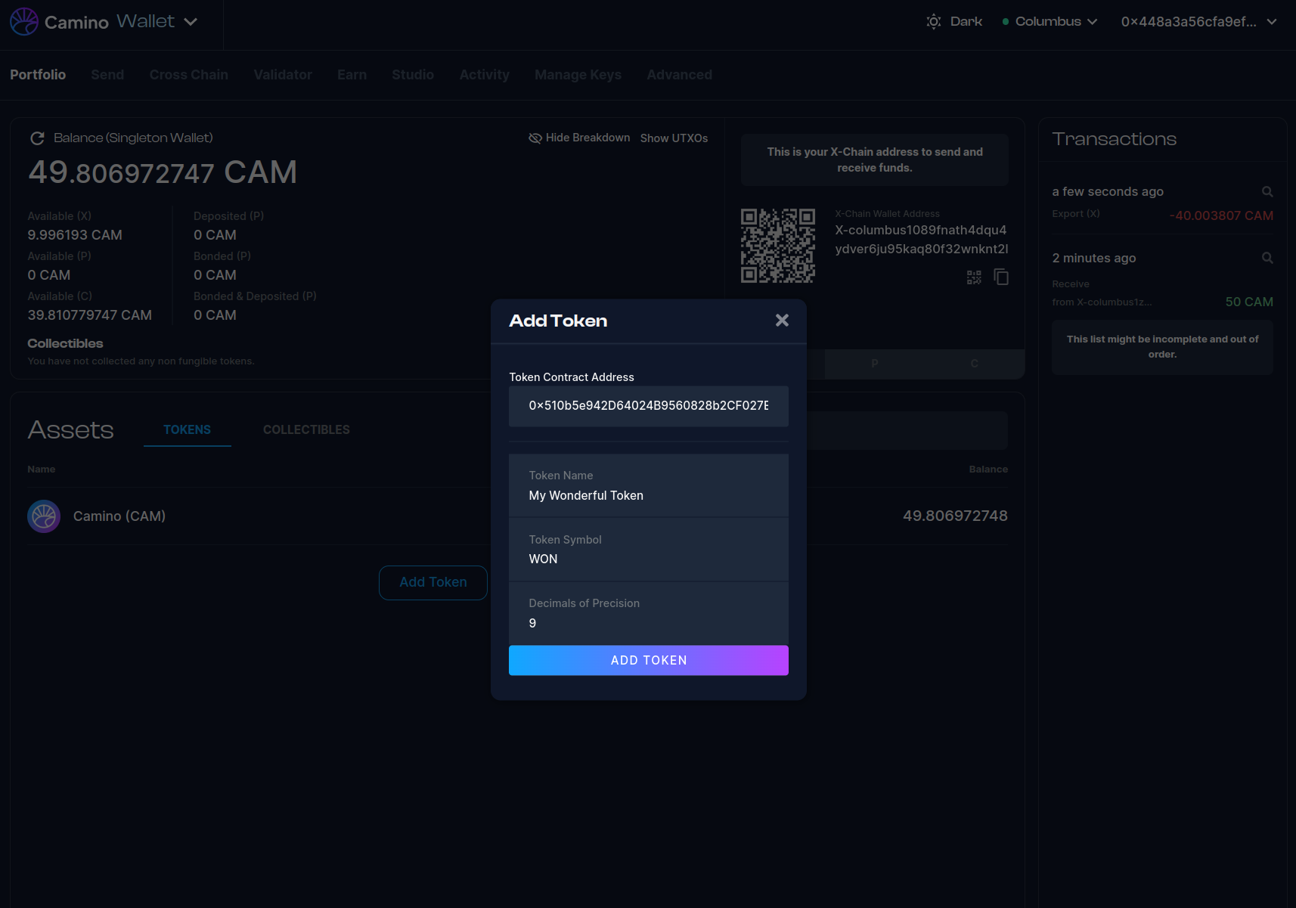Viewport: 1296px width, 908px height.
Task: Click the Camino Wallet logo icon
Action: click(24, 22)
